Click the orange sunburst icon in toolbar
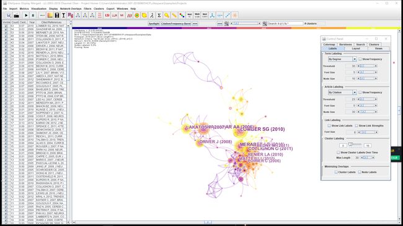The height and width of the screenshot is (226, 403). click(235, 15)
